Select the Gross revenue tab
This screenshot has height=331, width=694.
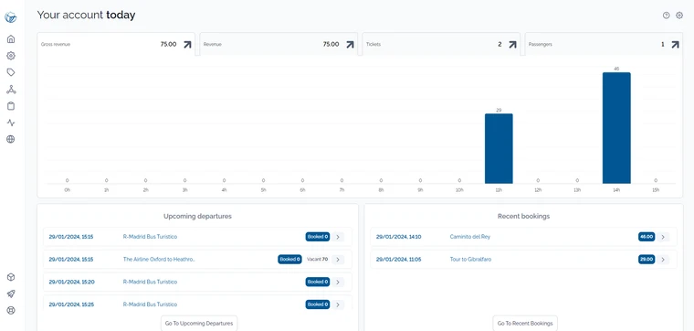(x=116, y=44)
